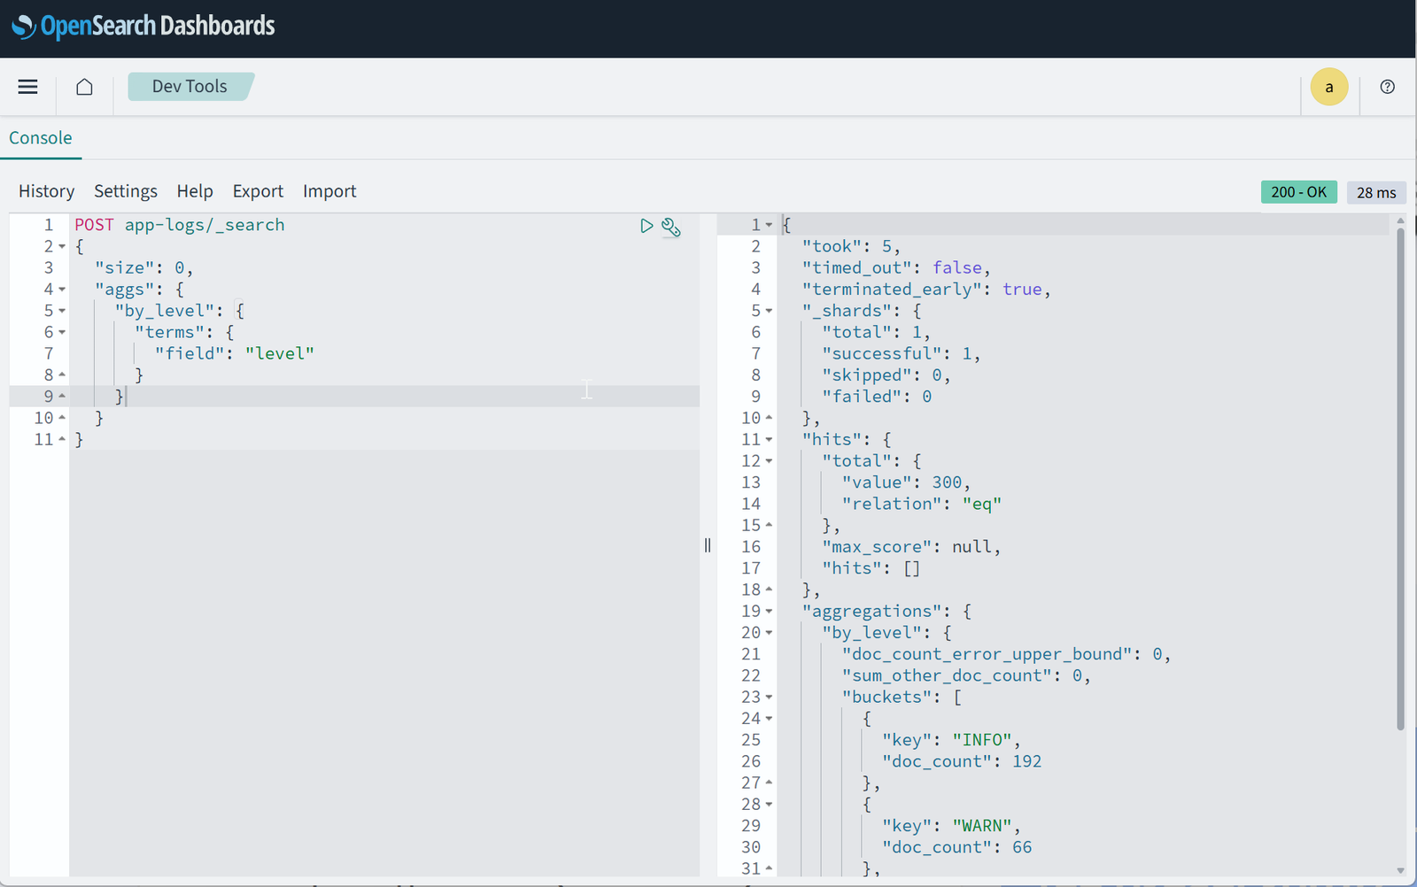Viewport: 1417px width, 887px height.
Task: Click the scroll-down arrow of the response pane
Action: [1400, 871]
